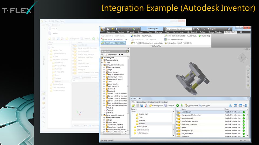The height and width of the screenshot is (145, 259).
Task: Open Document variables dialog
Action: tap(175, 39)
